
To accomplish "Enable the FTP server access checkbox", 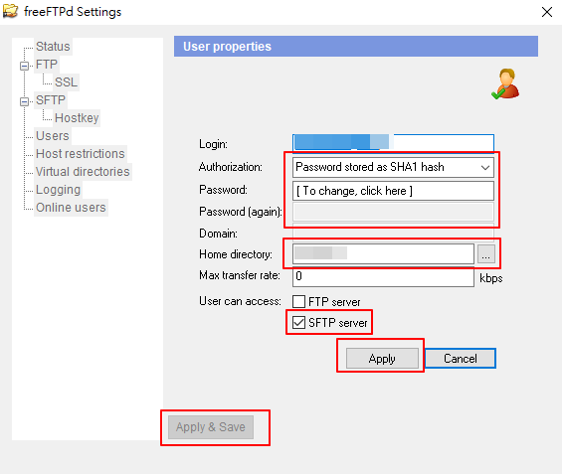I will tap(299, 301).
